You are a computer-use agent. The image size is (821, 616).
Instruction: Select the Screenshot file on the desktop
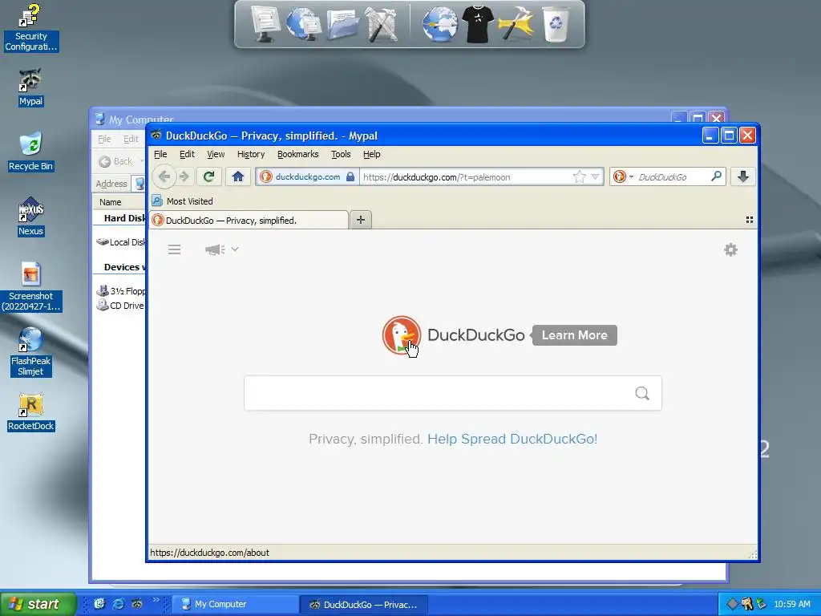pos(30,287)
